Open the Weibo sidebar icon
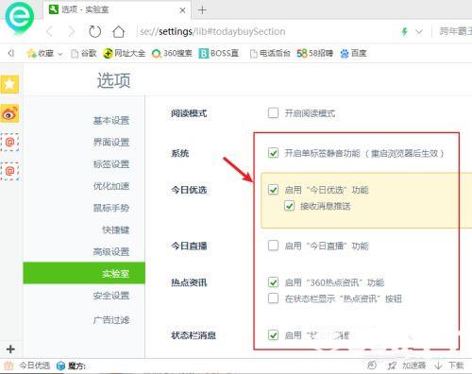Screen dimensions: 472x374 coord(9,113)
